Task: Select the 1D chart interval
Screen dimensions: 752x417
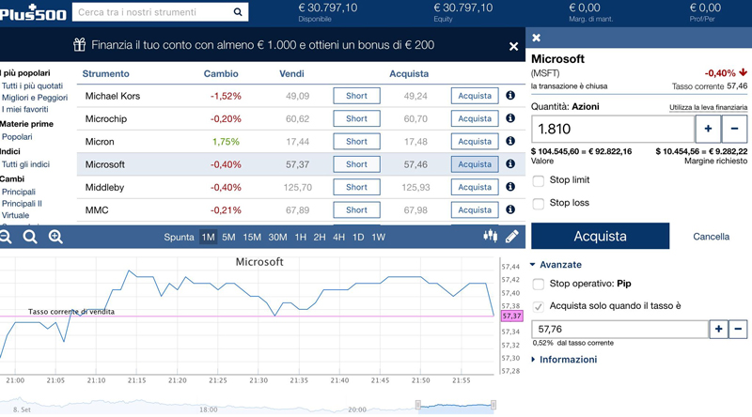Action: point(358,237)
